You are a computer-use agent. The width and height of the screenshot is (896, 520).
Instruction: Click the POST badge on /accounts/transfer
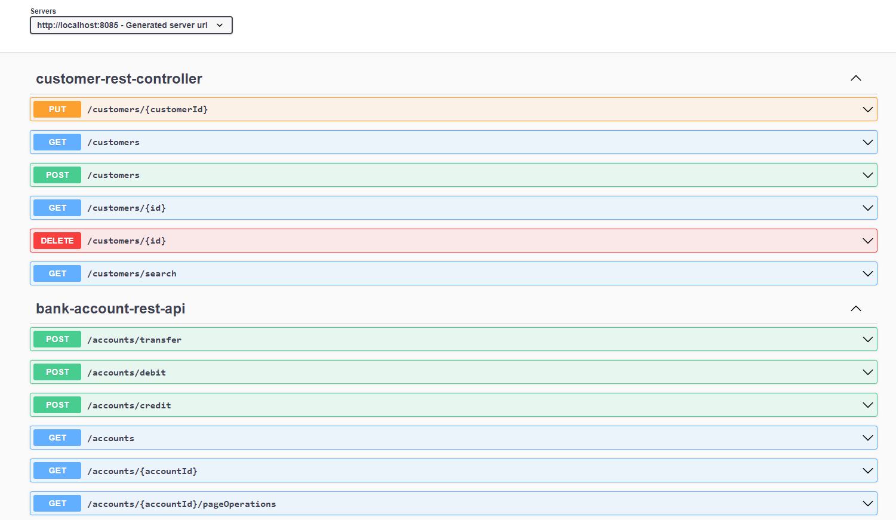pos(57,339)
